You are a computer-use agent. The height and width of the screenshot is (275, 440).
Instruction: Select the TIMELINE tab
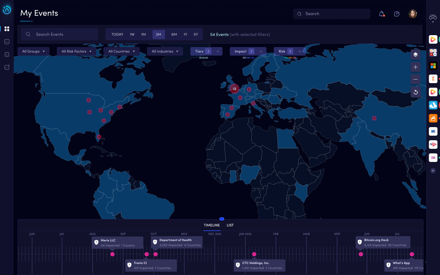click(212, 225)
